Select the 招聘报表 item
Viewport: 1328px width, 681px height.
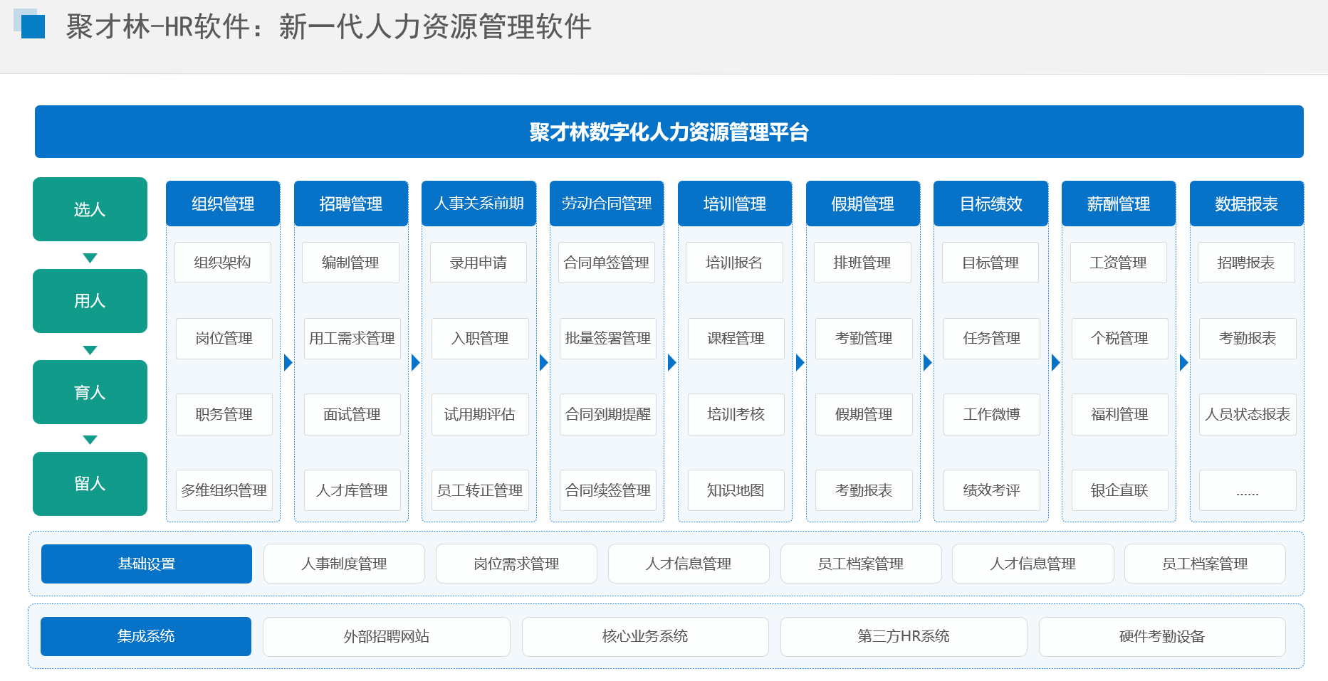click(x=1246, y=263)
